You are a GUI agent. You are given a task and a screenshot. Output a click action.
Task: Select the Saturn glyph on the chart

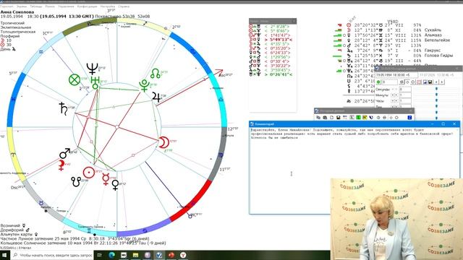(63, 108)
